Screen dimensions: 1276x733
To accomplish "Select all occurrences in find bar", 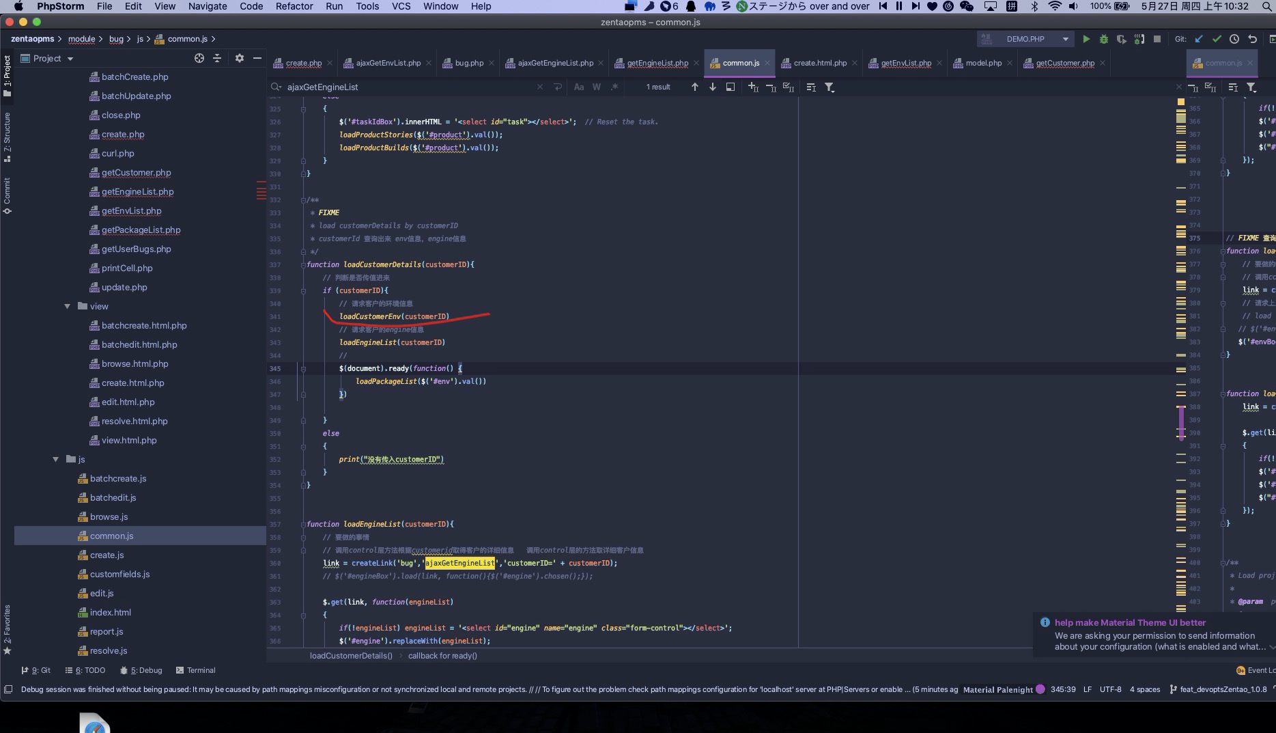I will click(788, 87).
